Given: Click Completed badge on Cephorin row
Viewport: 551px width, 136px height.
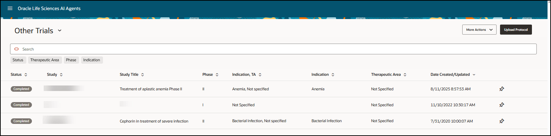Looking at the screenshot, I should 21,121.
